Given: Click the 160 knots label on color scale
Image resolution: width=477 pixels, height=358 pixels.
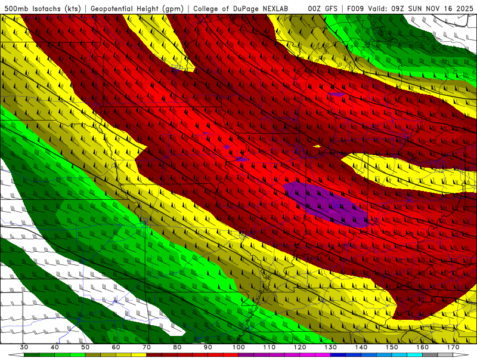Looking at the screenshot, I should coord(423,347).
